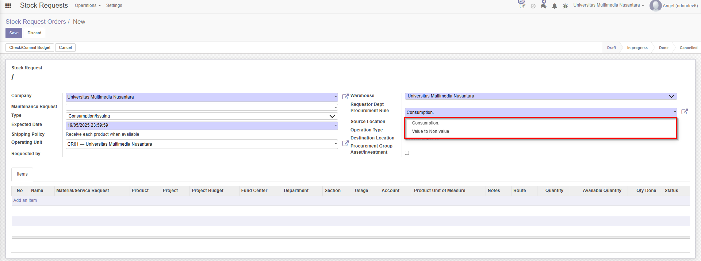701x261 pixels.
Task: Open the debug bug menu
Action: (x=565, y=6)
